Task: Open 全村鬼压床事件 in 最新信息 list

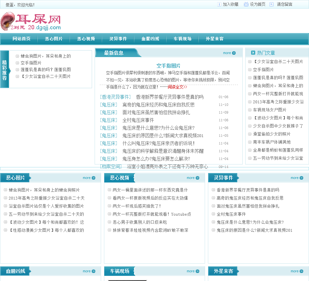Action: 138,120
